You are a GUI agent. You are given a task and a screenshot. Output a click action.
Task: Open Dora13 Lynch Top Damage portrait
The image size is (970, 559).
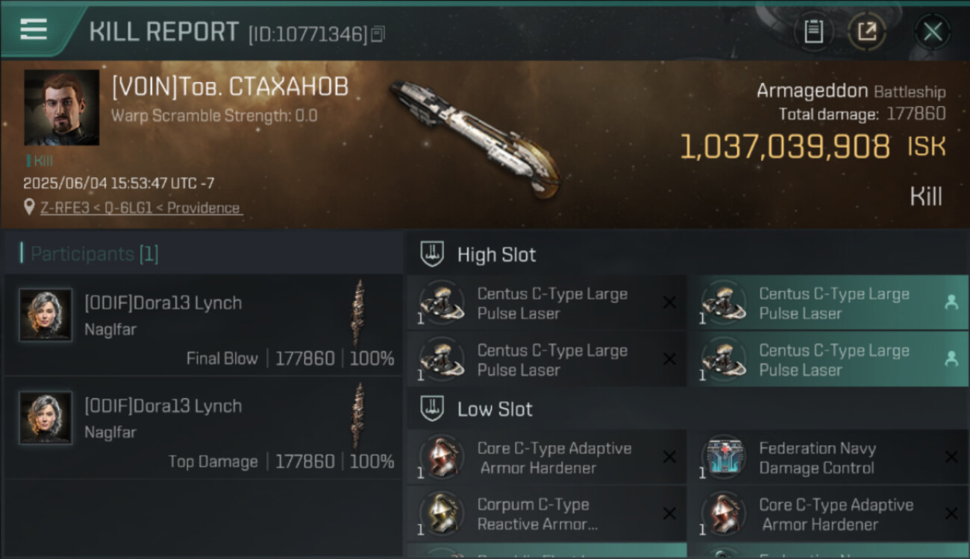pyautogui.click(x=46, y=417)
